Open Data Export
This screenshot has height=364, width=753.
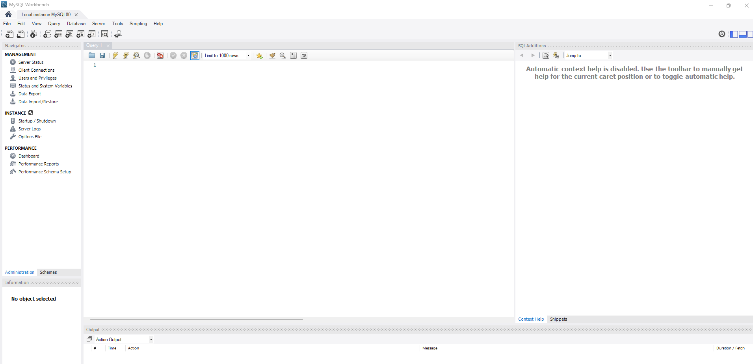pos(30,94)
